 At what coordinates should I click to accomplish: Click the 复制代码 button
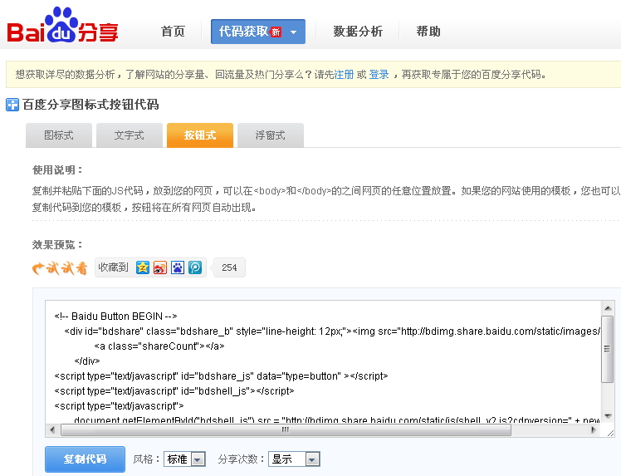click(x=86, y=459)
